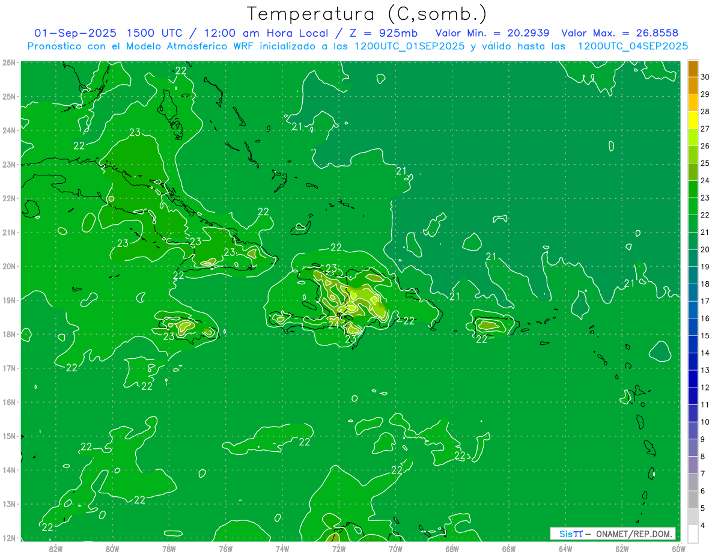The height and width of the screenshot is (557, 721).
Task: Click the "22N" latitude label
Action: (9, 198)
